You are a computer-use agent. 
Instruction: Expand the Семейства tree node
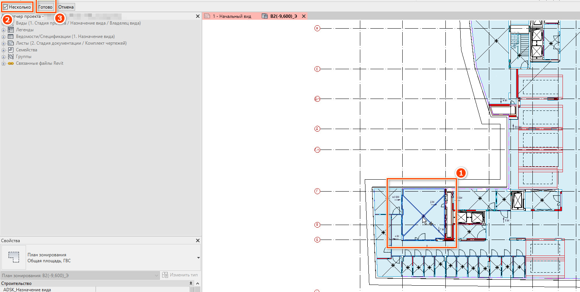(x=3, y=50)
